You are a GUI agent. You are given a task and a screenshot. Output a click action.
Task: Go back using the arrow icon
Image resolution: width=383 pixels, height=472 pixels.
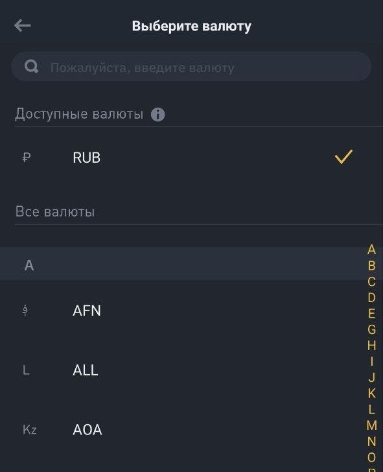pyautogui.click(x=22, y=25)
